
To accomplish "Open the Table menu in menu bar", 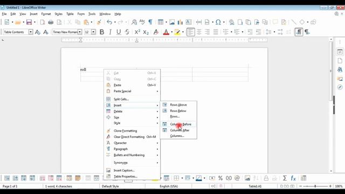I will tap(70, 14).
